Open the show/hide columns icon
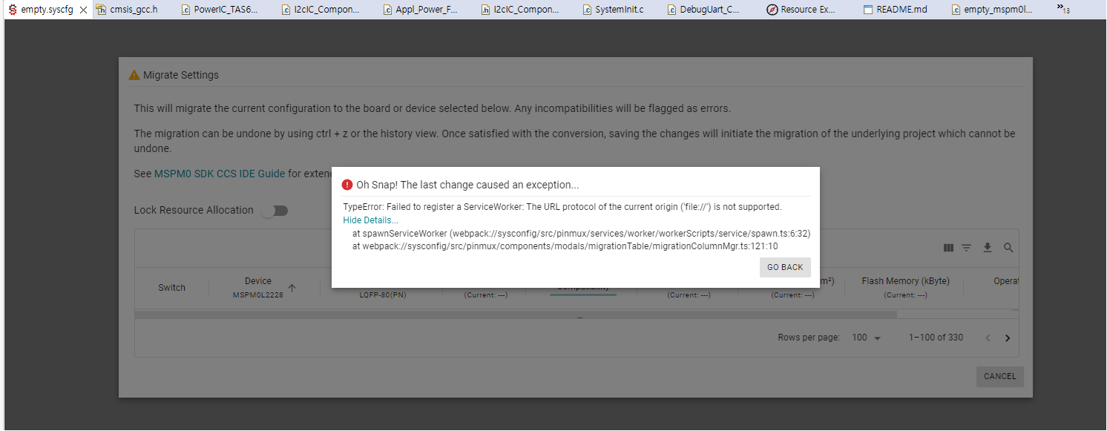Image resolution: width=1107 pixels, height=431 pixels. tap(948, 248)
